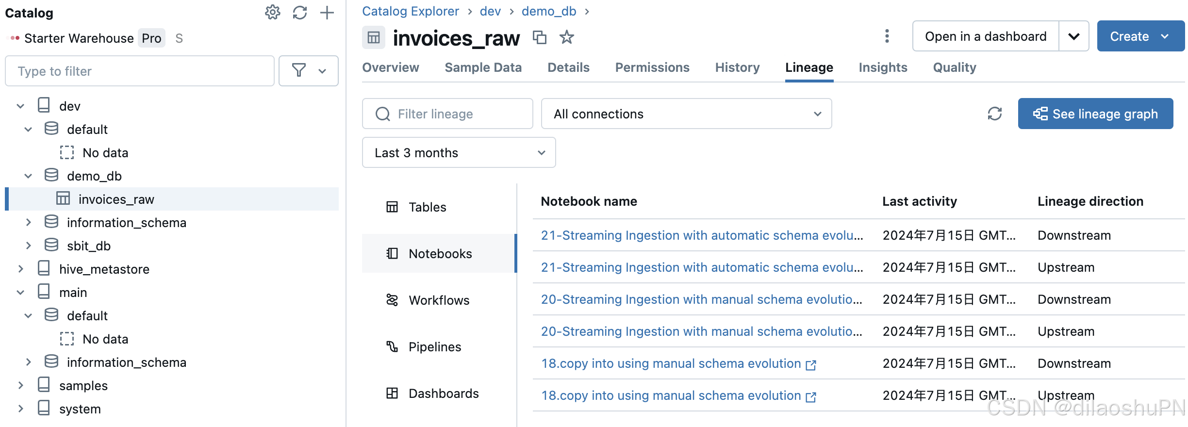
Task: Go to dev breadcrumb link
Action: (490, 11)
